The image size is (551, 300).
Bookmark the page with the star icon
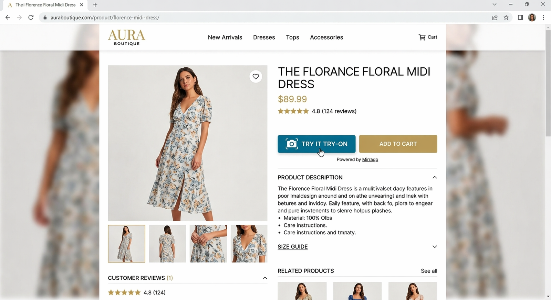point(507,17)
